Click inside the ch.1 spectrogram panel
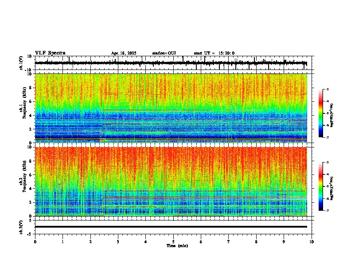 [171, 108]
